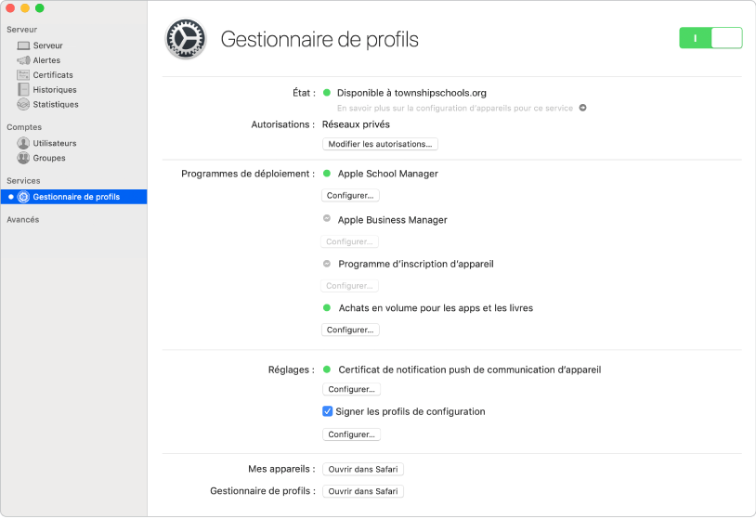Click the 'Disponible à townshipschools.org' status text

tap(411, 93)
